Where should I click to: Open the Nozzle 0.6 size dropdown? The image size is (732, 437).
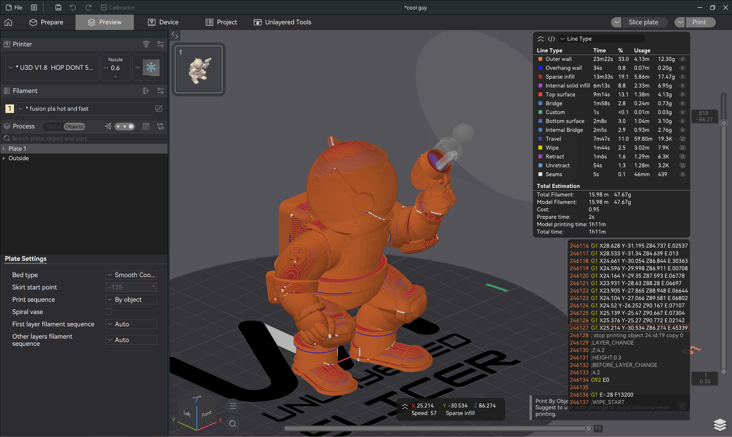116,68
